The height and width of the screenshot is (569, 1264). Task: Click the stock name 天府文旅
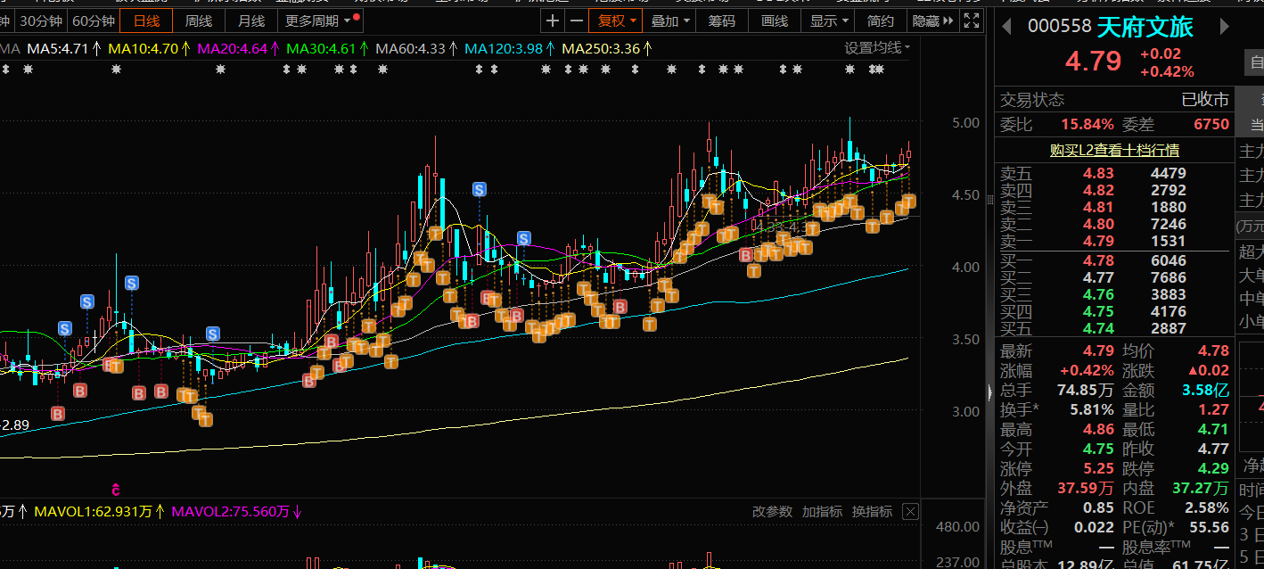click(1145, 27)
